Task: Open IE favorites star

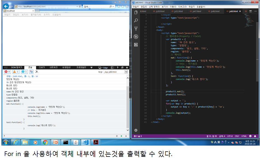Action: [123, 7]
